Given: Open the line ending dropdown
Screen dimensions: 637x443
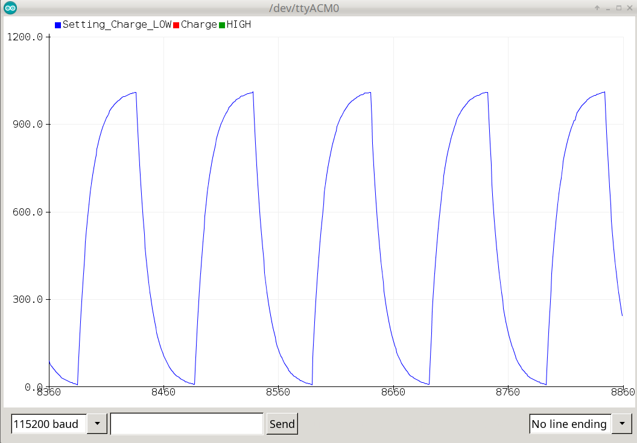Looking at the screenshot, I should 622,424.
